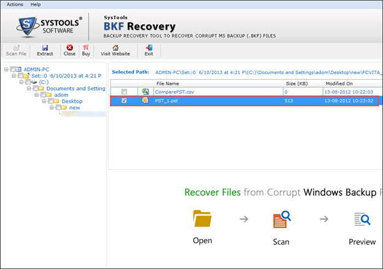Collapse the Desktop folder node

click(44, 101)
